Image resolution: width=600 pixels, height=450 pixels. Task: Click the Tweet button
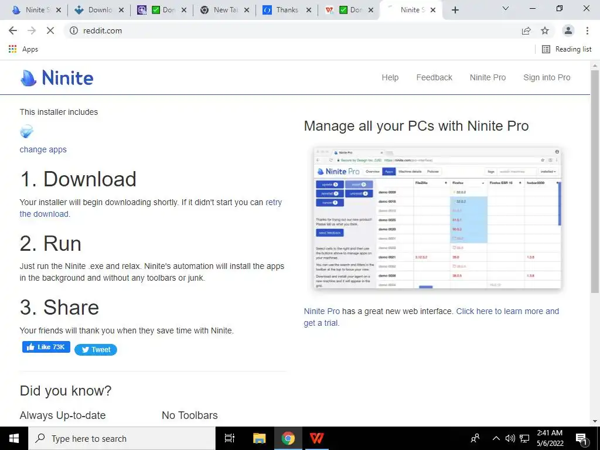point(96,350)
